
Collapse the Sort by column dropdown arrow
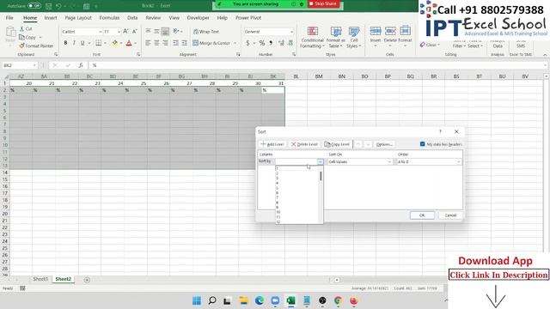pos(320,161)
